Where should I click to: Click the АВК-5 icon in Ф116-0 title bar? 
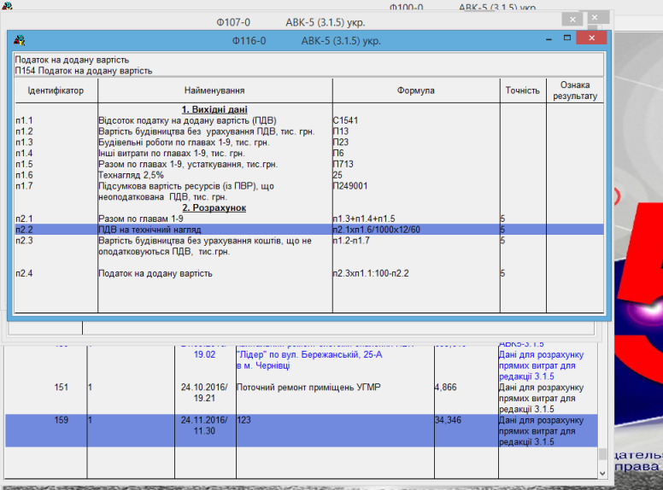pos(20,40)
